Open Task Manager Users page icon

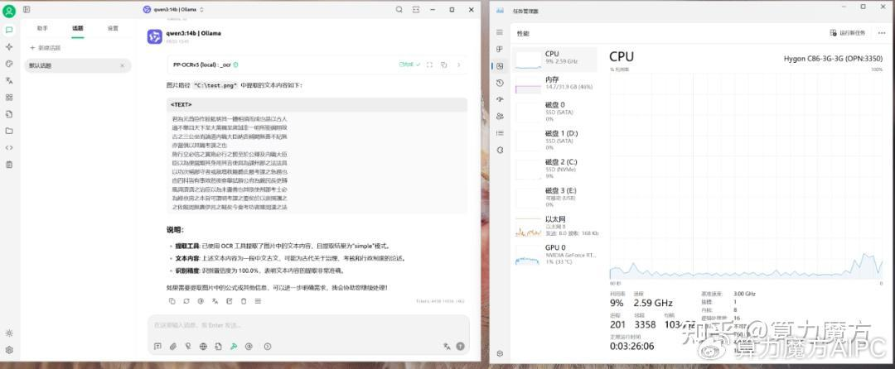pyautogui.click(x=500, y=117)
